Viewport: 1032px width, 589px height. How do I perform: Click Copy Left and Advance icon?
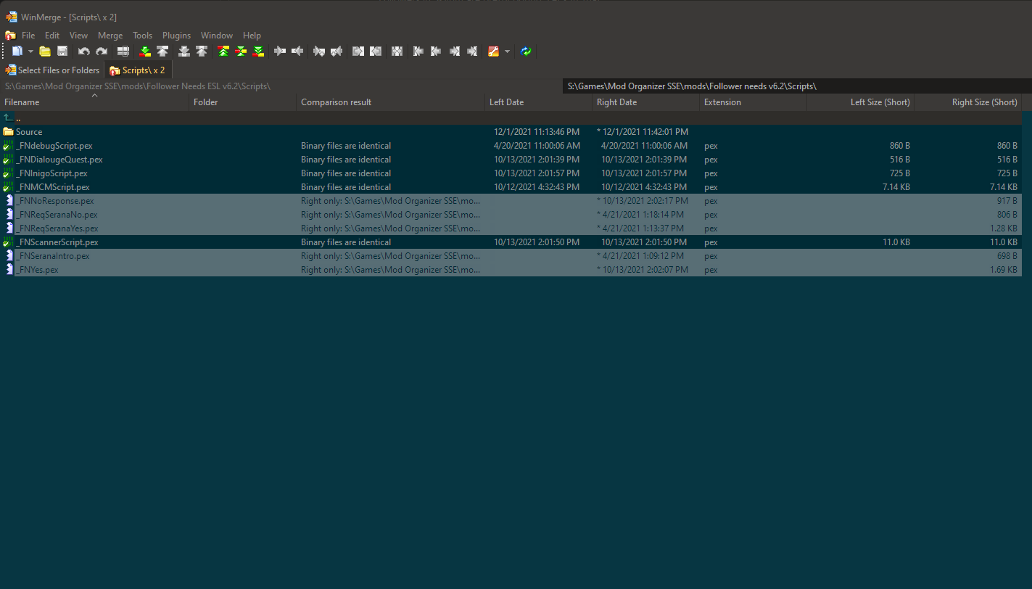click(337, 52)
